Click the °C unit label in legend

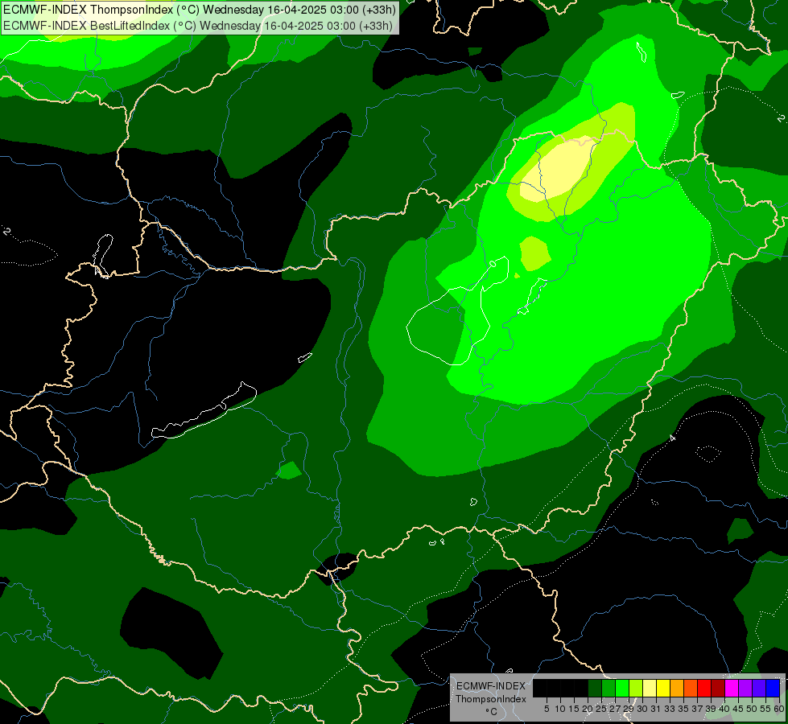coord(491,712)
